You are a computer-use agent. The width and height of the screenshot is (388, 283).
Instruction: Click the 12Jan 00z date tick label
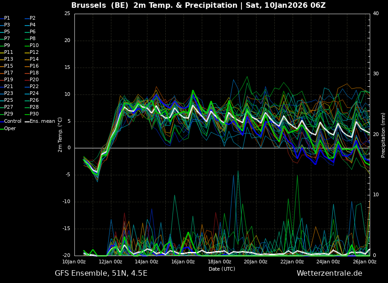click(x=110, y=262)
